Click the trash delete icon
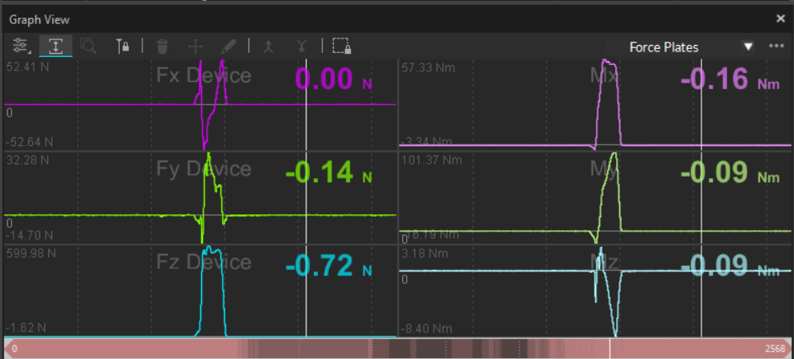 [162, 47]
